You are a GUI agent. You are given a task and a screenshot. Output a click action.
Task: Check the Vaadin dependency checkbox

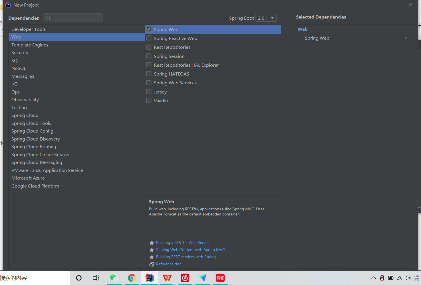pyautogui.click(x=149, y=101)
